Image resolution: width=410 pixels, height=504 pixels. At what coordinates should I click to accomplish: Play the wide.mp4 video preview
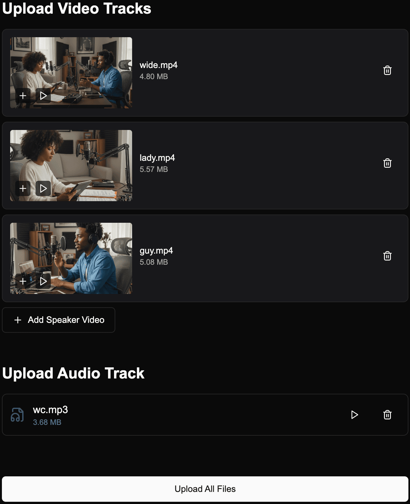[43, 96]
